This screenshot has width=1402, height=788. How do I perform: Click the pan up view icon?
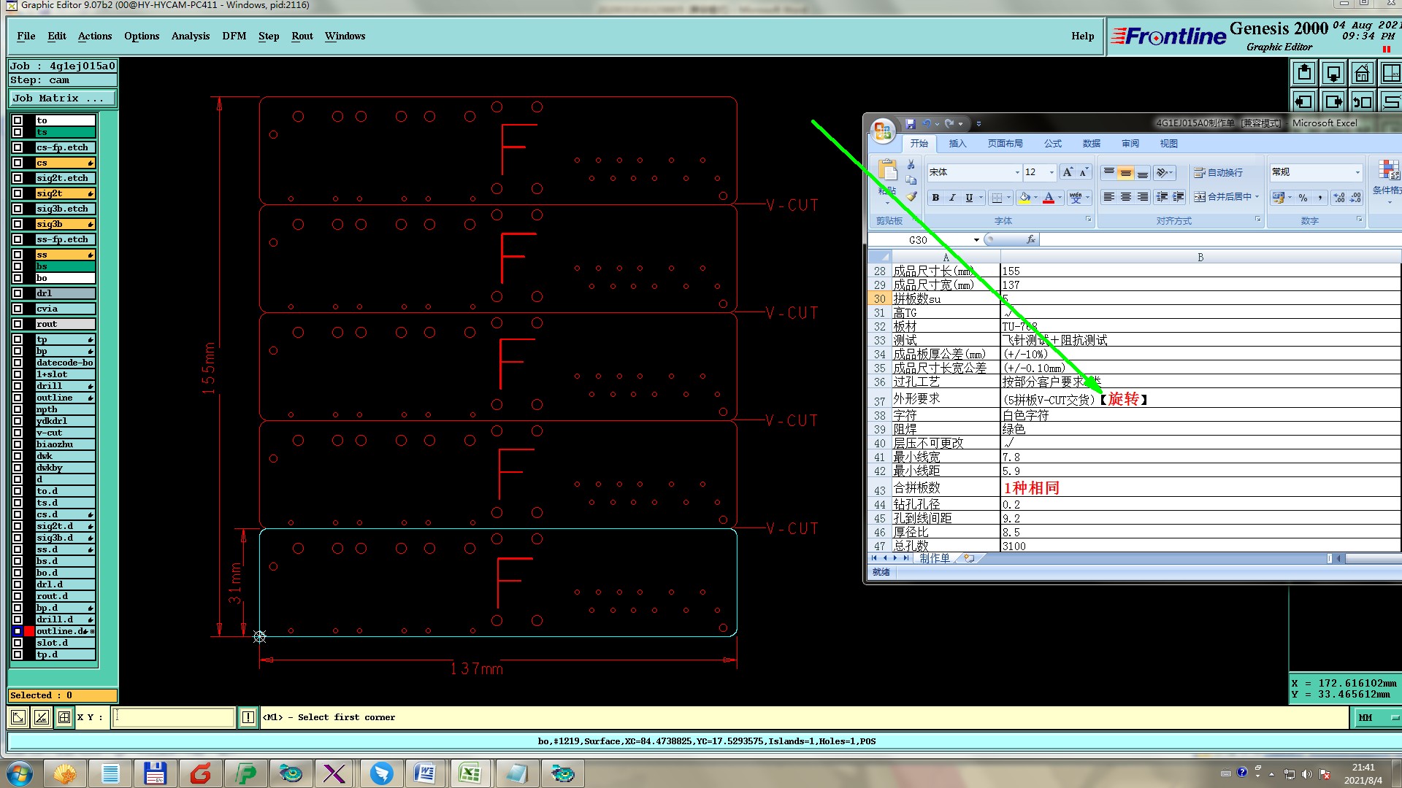(1304, 73)
